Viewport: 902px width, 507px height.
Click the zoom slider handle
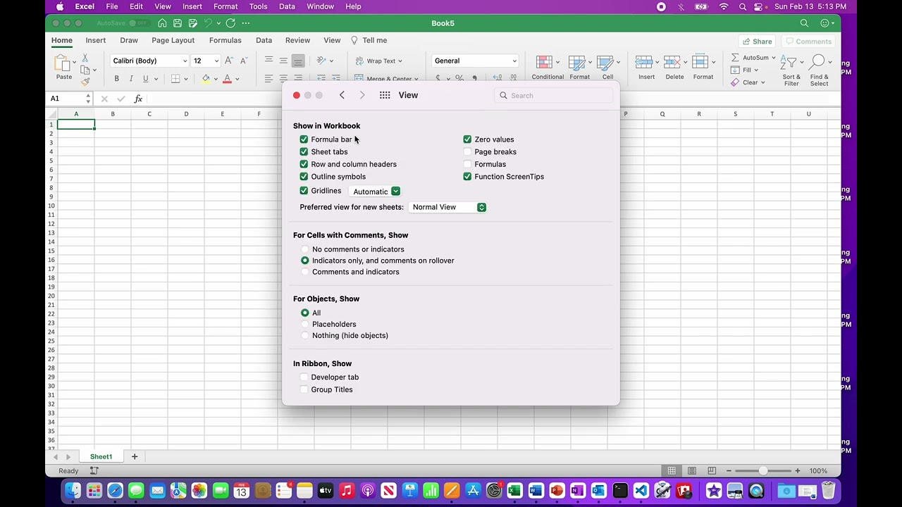pyautogui.click(x=763, y=470)
